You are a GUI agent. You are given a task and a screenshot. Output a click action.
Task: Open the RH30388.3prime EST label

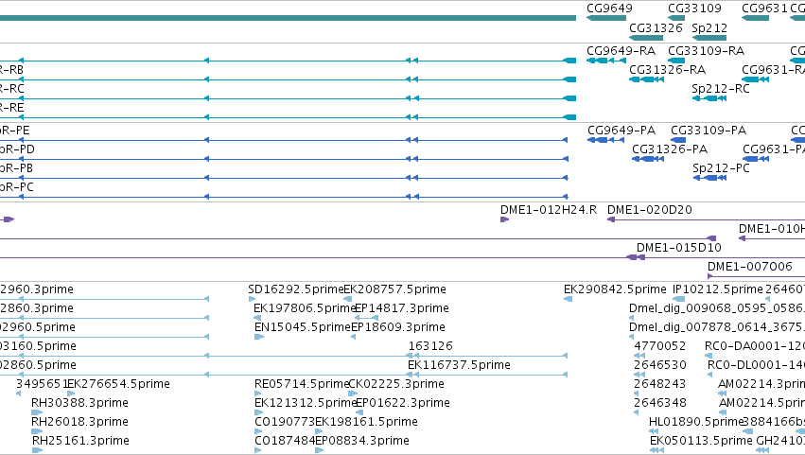pyautogui.click(x=79, y=403)
